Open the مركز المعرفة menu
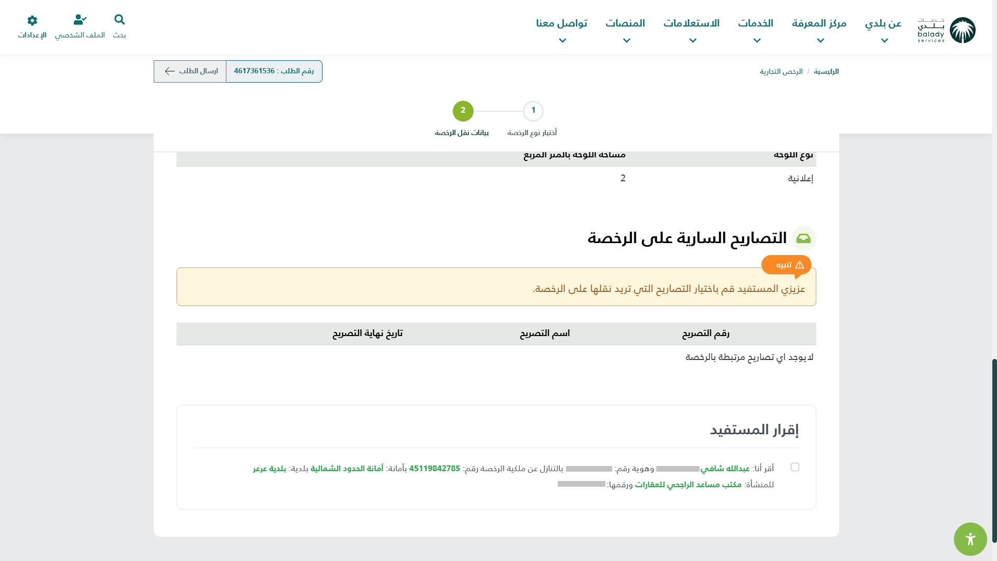This screenshot has width=997, height=561. [819, 23]
